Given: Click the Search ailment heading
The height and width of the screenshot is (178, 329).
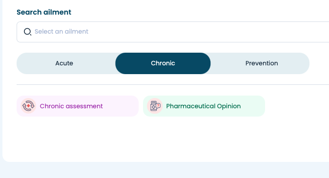Looking at the screenshot, I should tap(44, 12).
